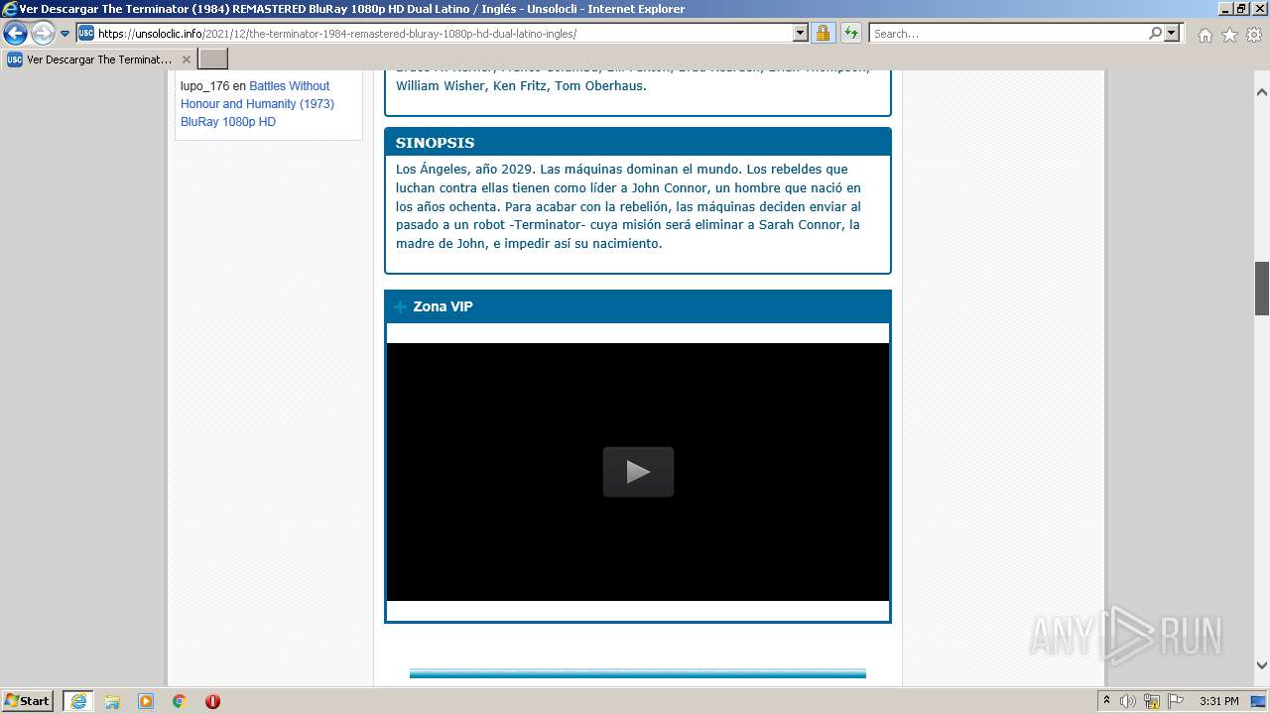Expand the Zona VIP plus icon

tap(401, 306)
